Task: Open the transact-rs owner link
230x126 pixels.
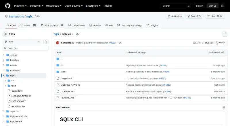Action: click(x=16, y=16)
